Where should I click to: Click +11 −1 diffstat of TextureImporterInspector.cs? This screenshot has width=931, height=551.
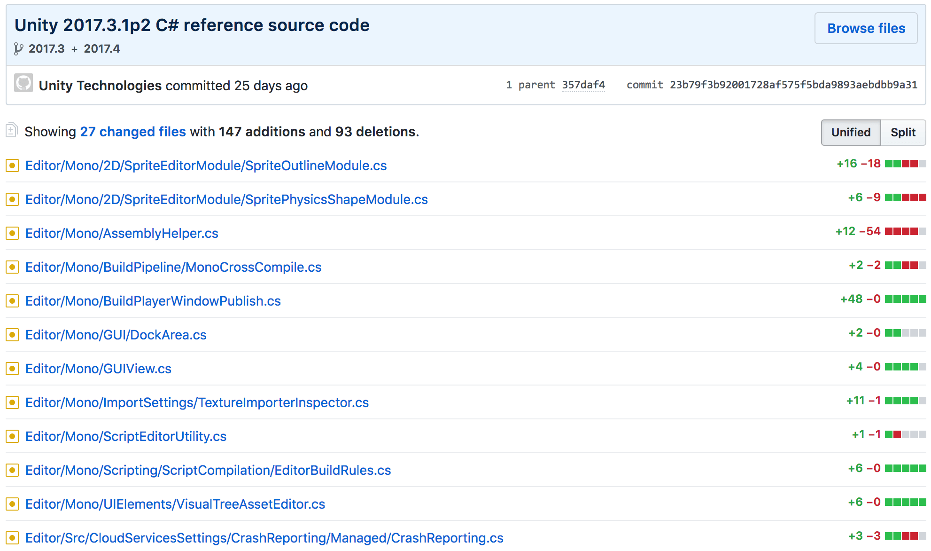(x=886, y=401)
